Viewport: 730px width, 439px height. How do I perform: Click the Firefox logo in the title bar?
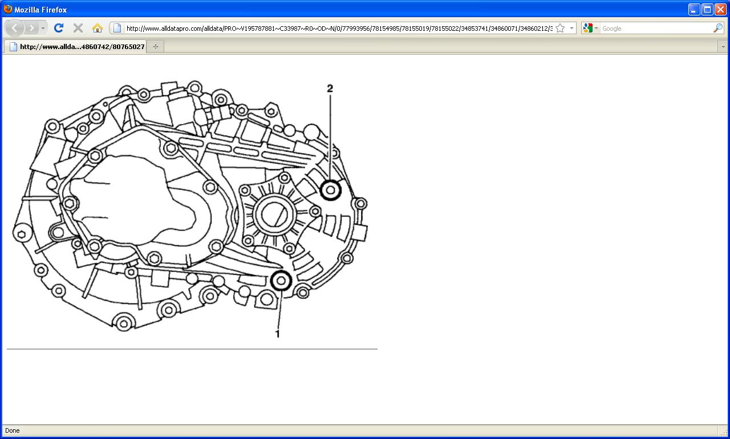click(x=7, y=9)
